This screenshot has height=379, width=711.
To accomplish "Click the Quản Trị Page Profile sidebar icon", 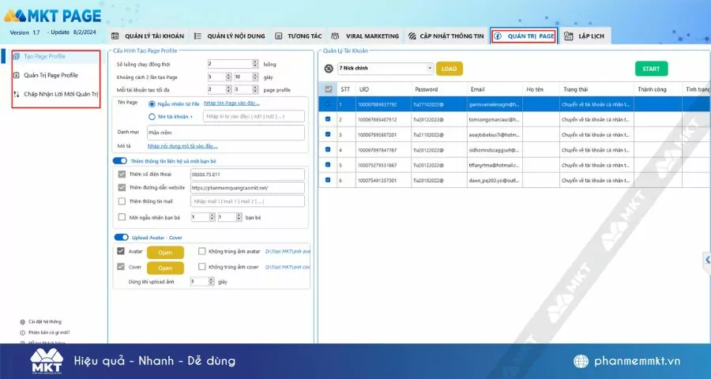I will pos(17,75).
